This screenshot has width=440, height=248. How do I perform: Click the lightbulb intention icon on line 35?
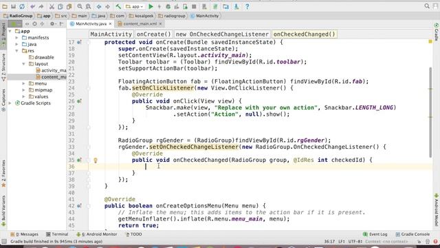pos(96,161)
